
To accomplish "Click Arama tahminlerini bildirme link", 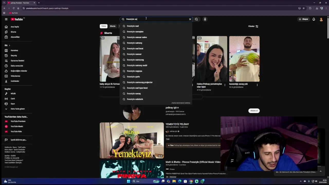I will pos(181,103).
